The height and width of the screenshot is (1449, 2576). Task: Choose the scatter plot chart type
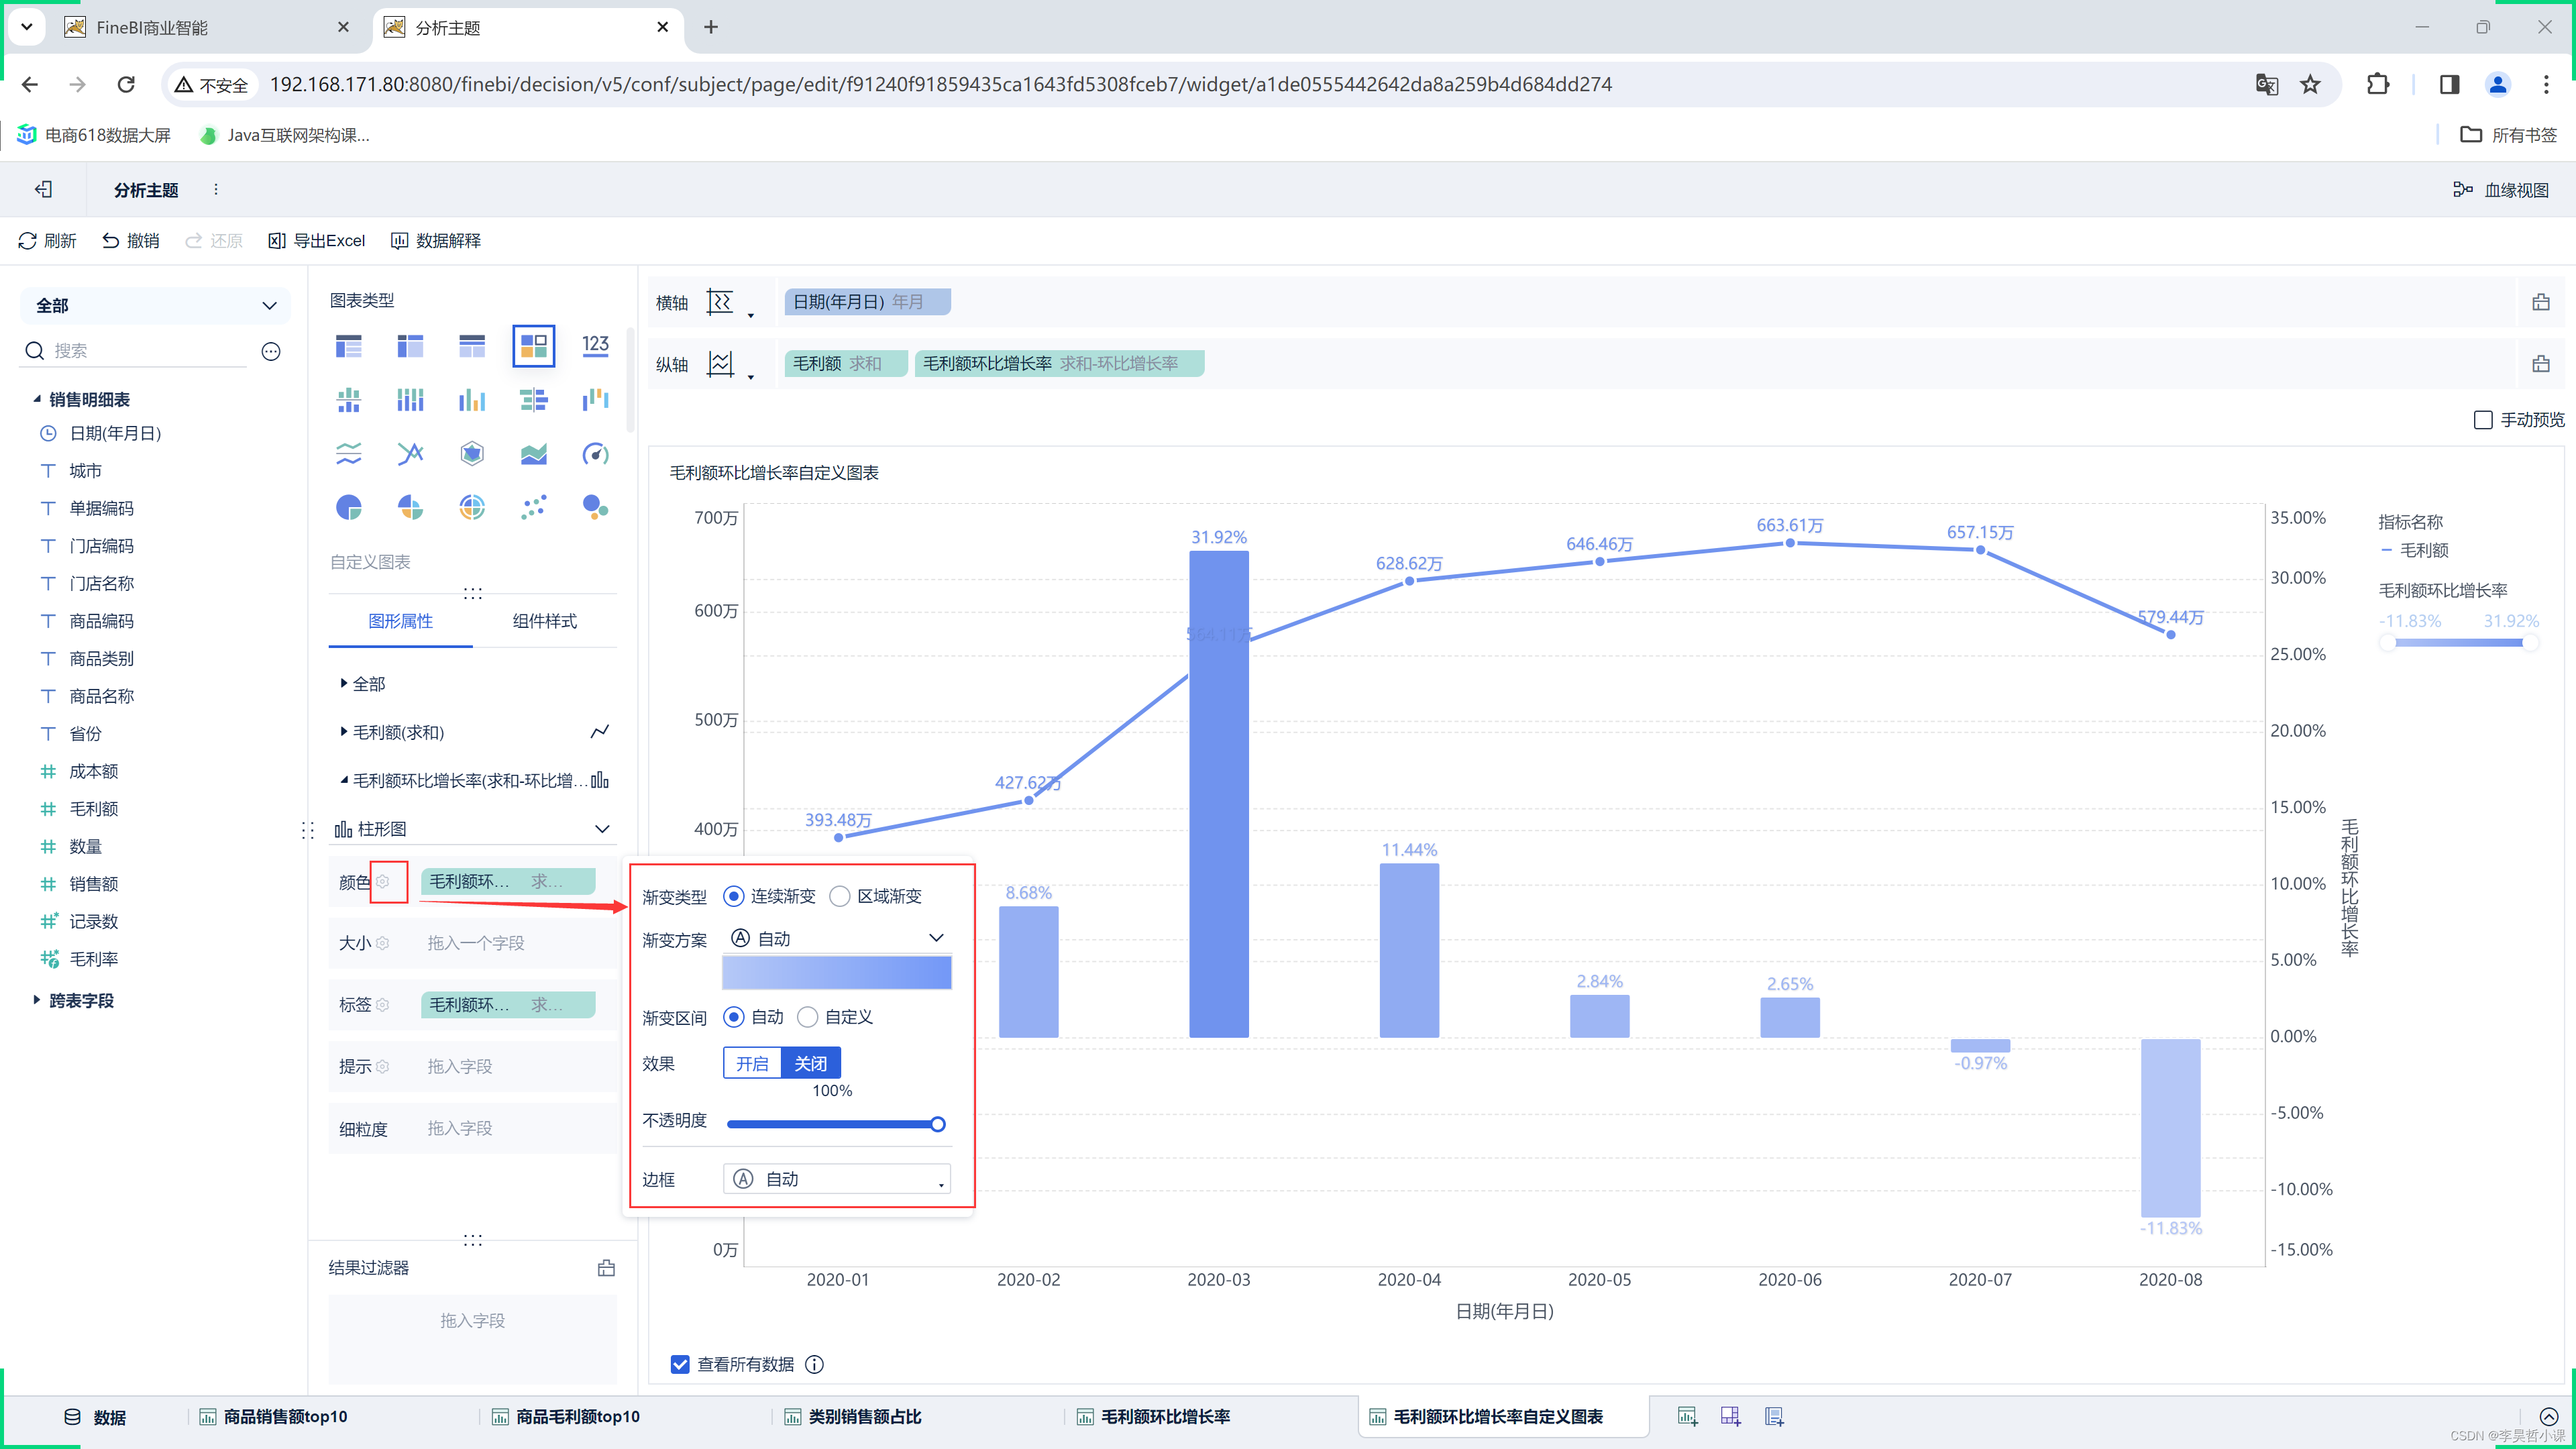pos(533,508)
